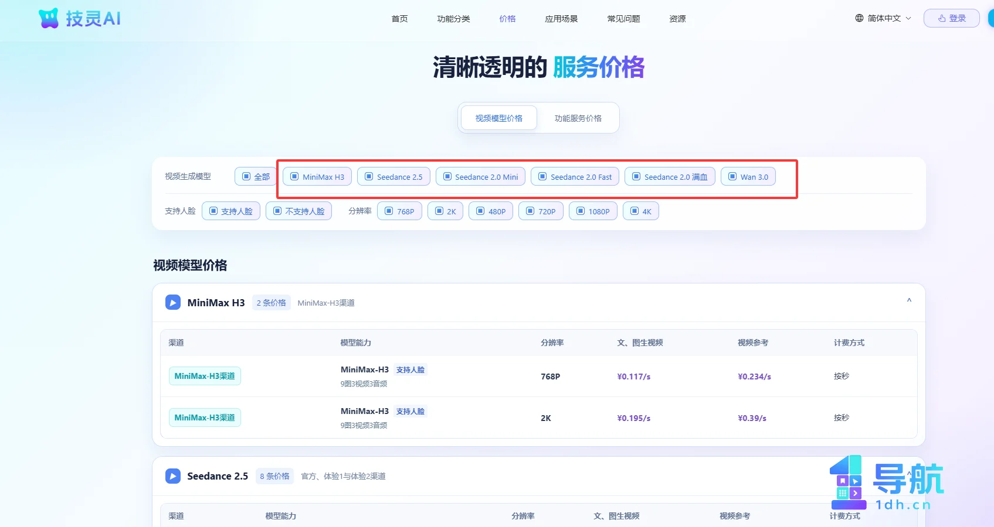This screenshot has width=994, height=527.
Task: Select the Seedance 2.0 Fast filter
Action: (575, 176)
